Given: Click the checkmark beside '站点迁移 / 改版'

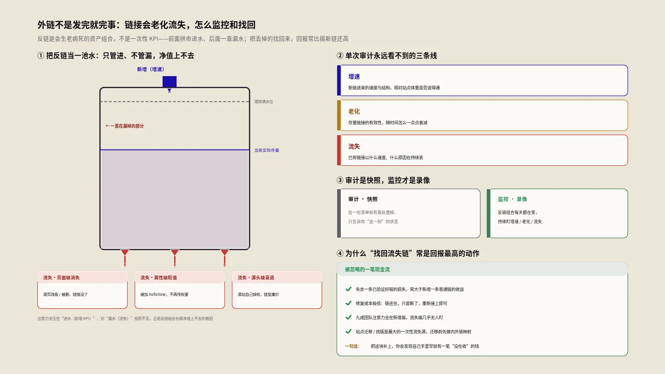Looking at the screenshot, I should click(x=348, y=332).
